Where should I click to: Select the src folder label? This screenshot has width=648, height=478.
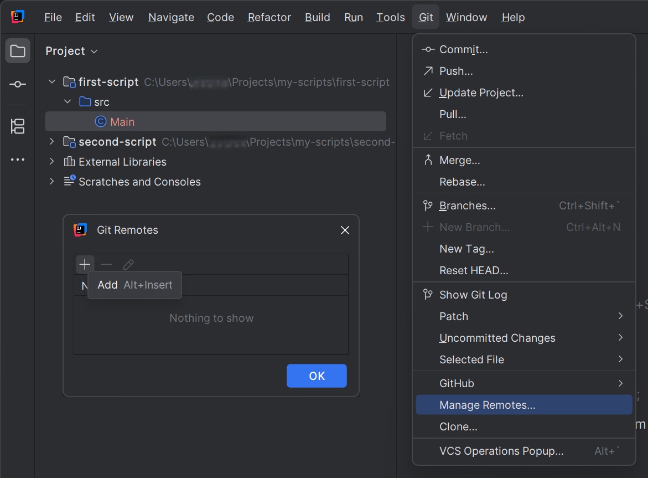coord(102,102)
